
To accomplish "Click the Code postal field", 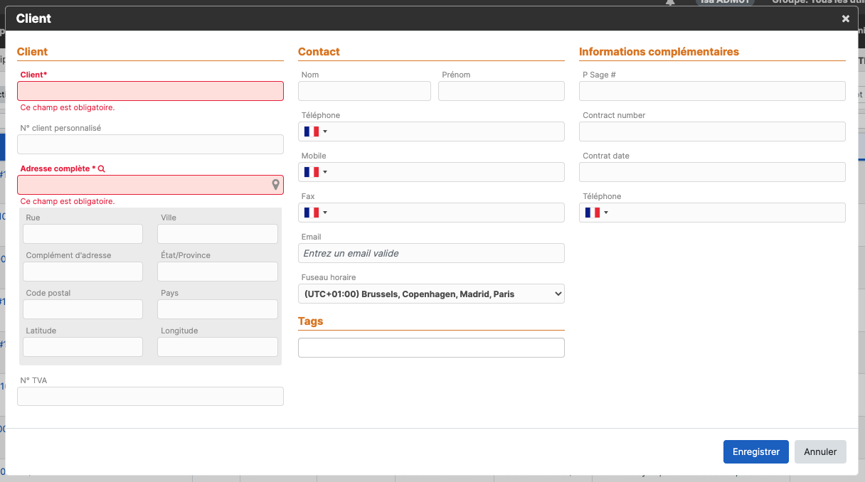I will coord(83,309).
